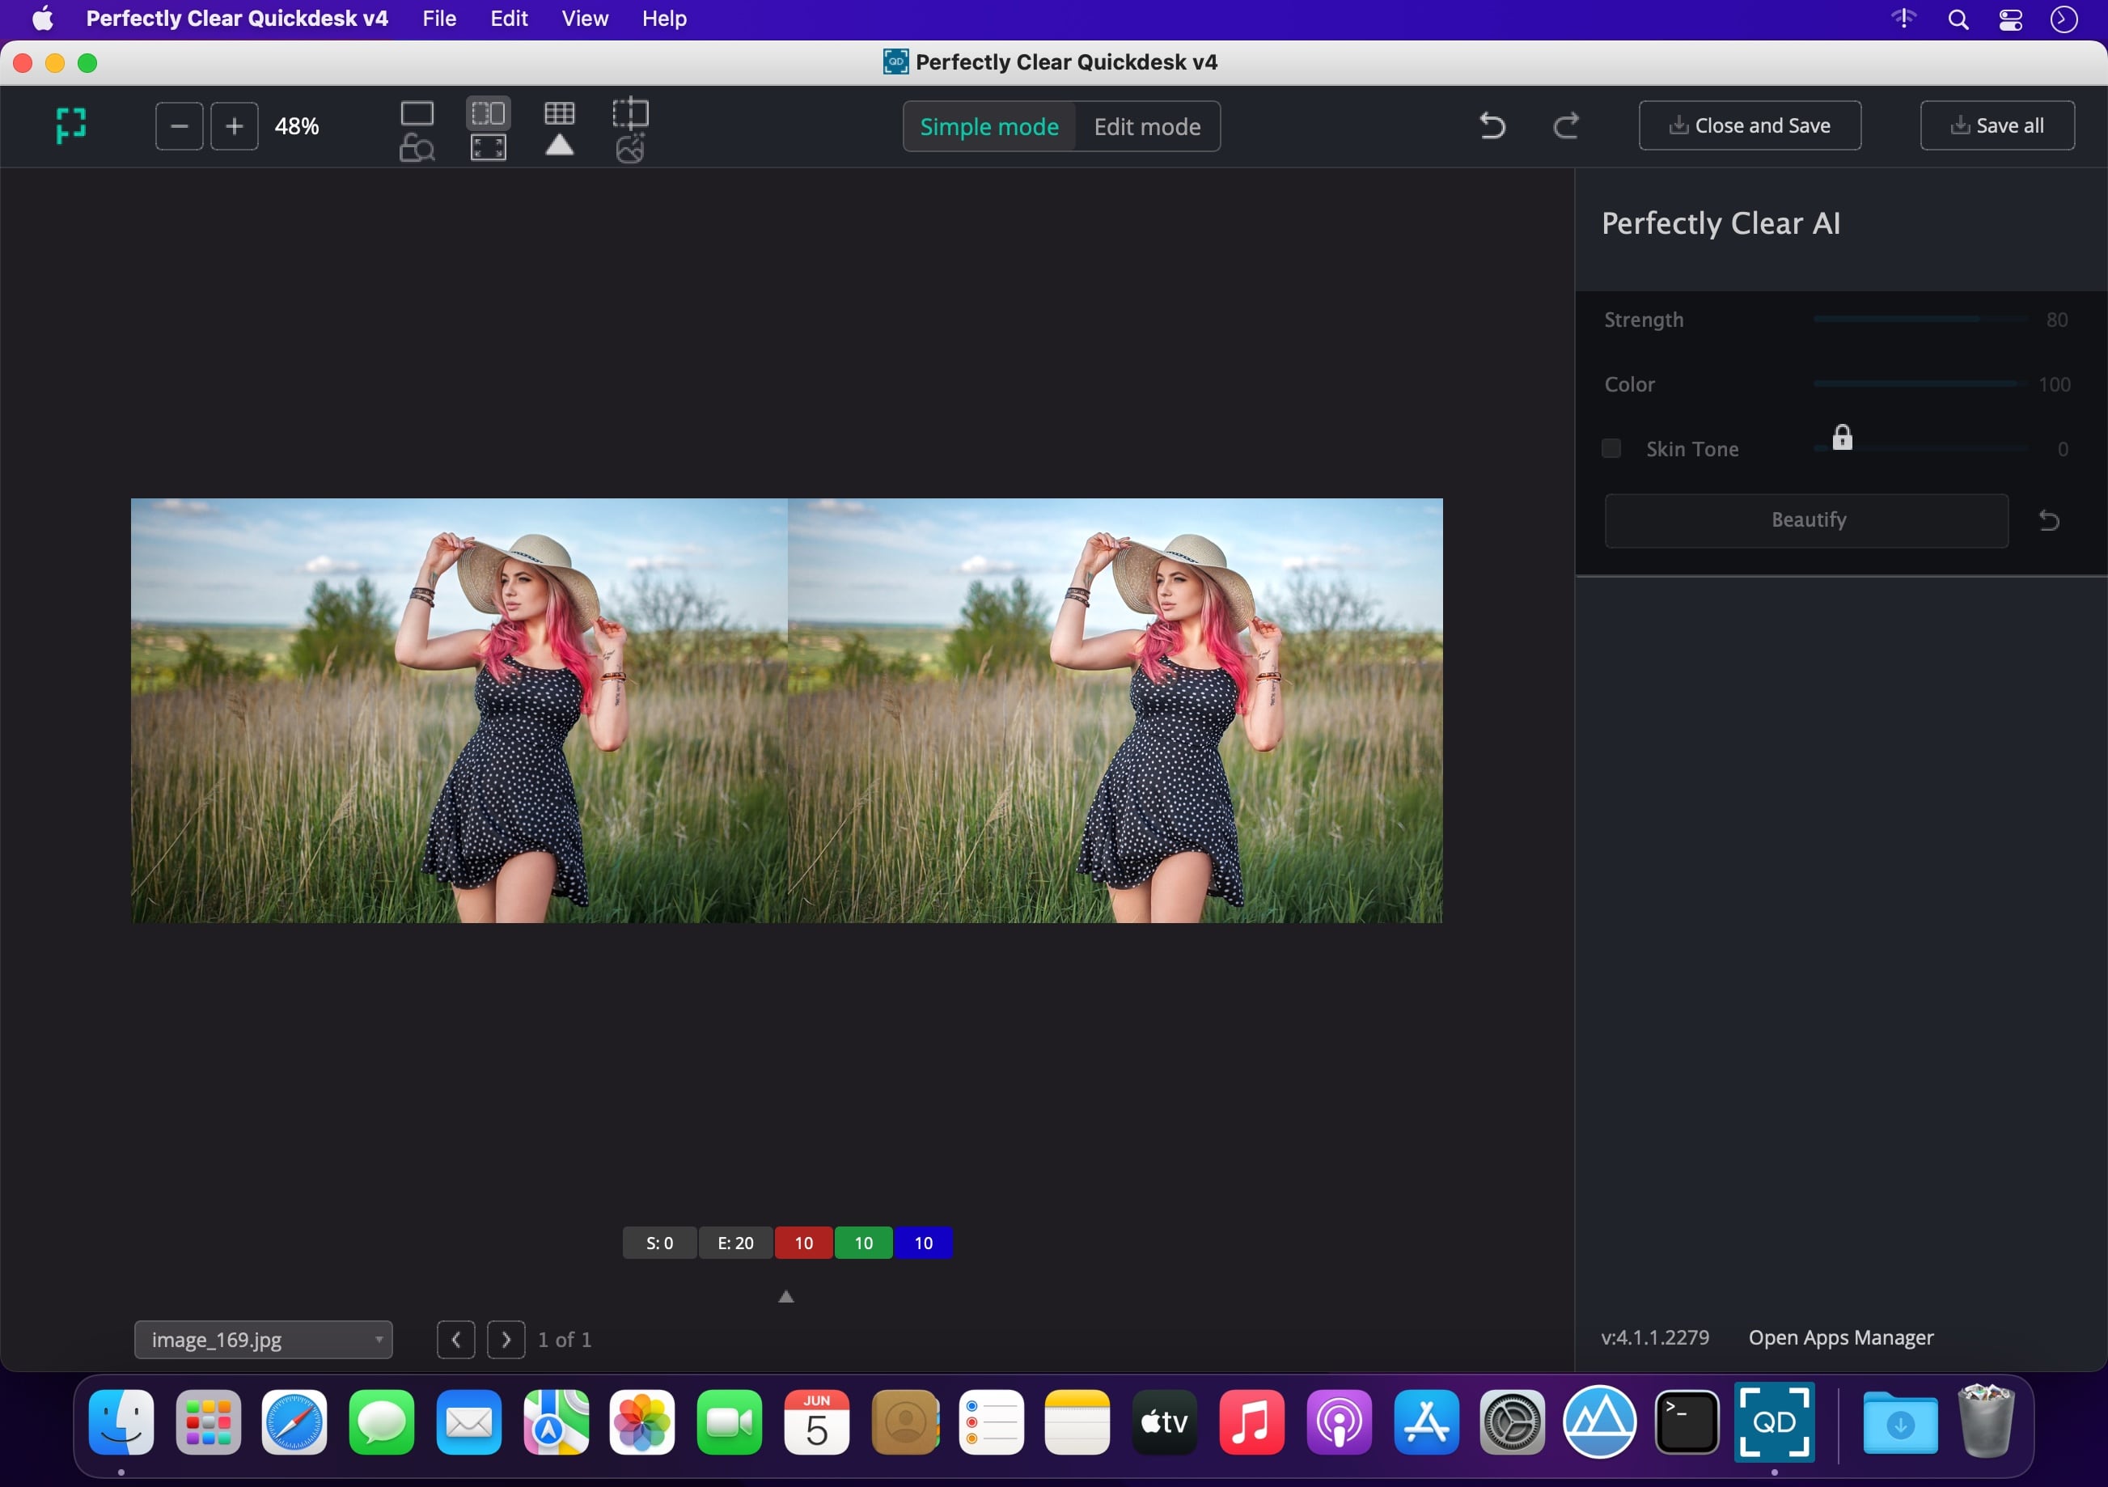The height and width of the screenshot is (1487, 2108).
Task: Enable the Skin Tone checkbox
Action: [x=1611, y=448]
